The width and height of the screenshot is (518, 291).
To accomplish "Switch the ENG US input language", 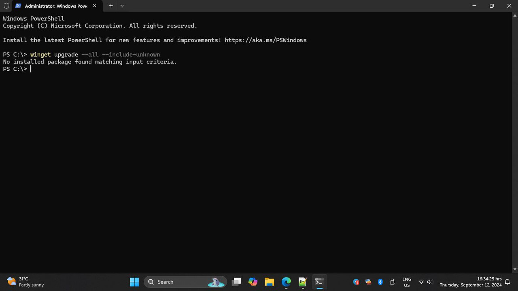I will 407,282.
